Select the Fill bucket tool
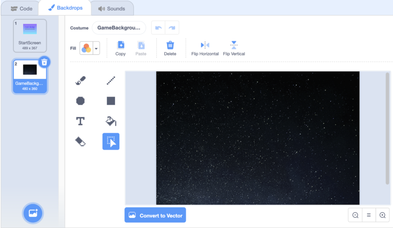Image resolution: width=393 pixels, height=228 pixels. click(x=111, y=121)
